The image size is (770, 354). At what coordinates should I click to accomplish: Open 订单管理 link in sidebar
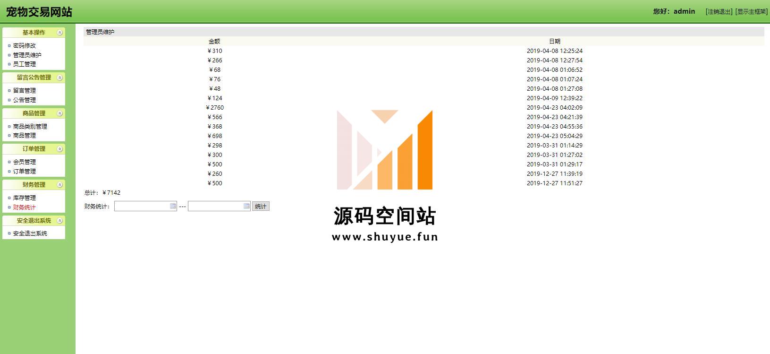25,172
